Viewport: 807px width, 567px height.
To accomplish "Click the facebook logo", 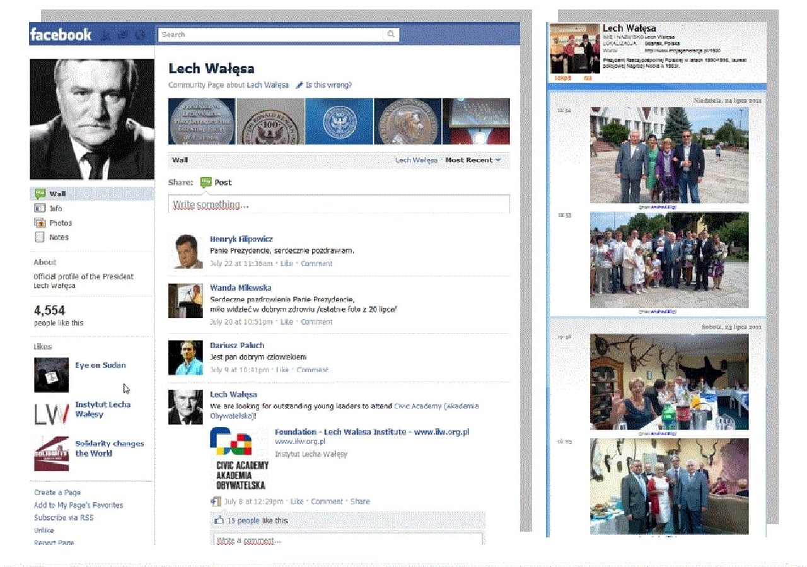I will coord(61,35).
